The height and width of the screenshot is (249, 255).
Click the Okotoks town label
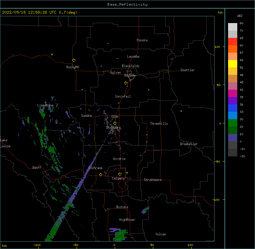tap(122, 207)
